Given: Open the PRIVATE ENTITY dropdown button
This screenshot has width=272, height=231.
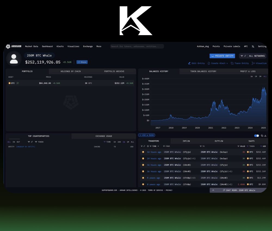Looking at the screenshot, I should click(x=222, y=56).
